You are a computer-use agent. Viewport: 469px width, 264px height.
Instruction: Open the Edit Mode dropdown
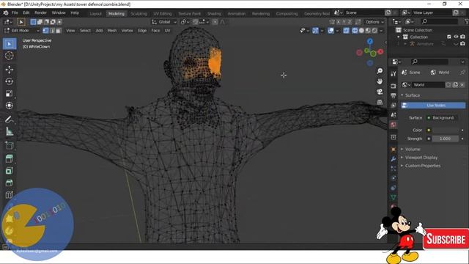(x=22, y=31)
